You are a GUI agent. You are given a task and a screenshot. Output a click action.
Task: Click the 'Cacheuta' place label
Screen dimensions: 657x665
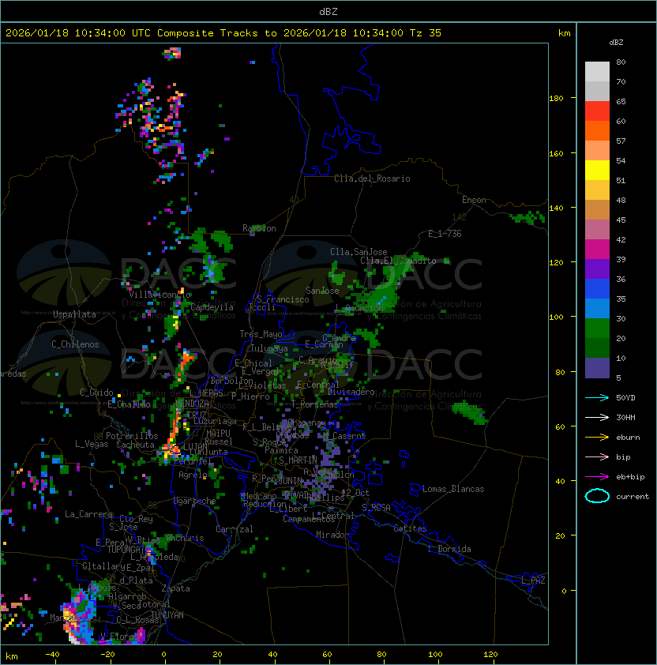point(135,445)
